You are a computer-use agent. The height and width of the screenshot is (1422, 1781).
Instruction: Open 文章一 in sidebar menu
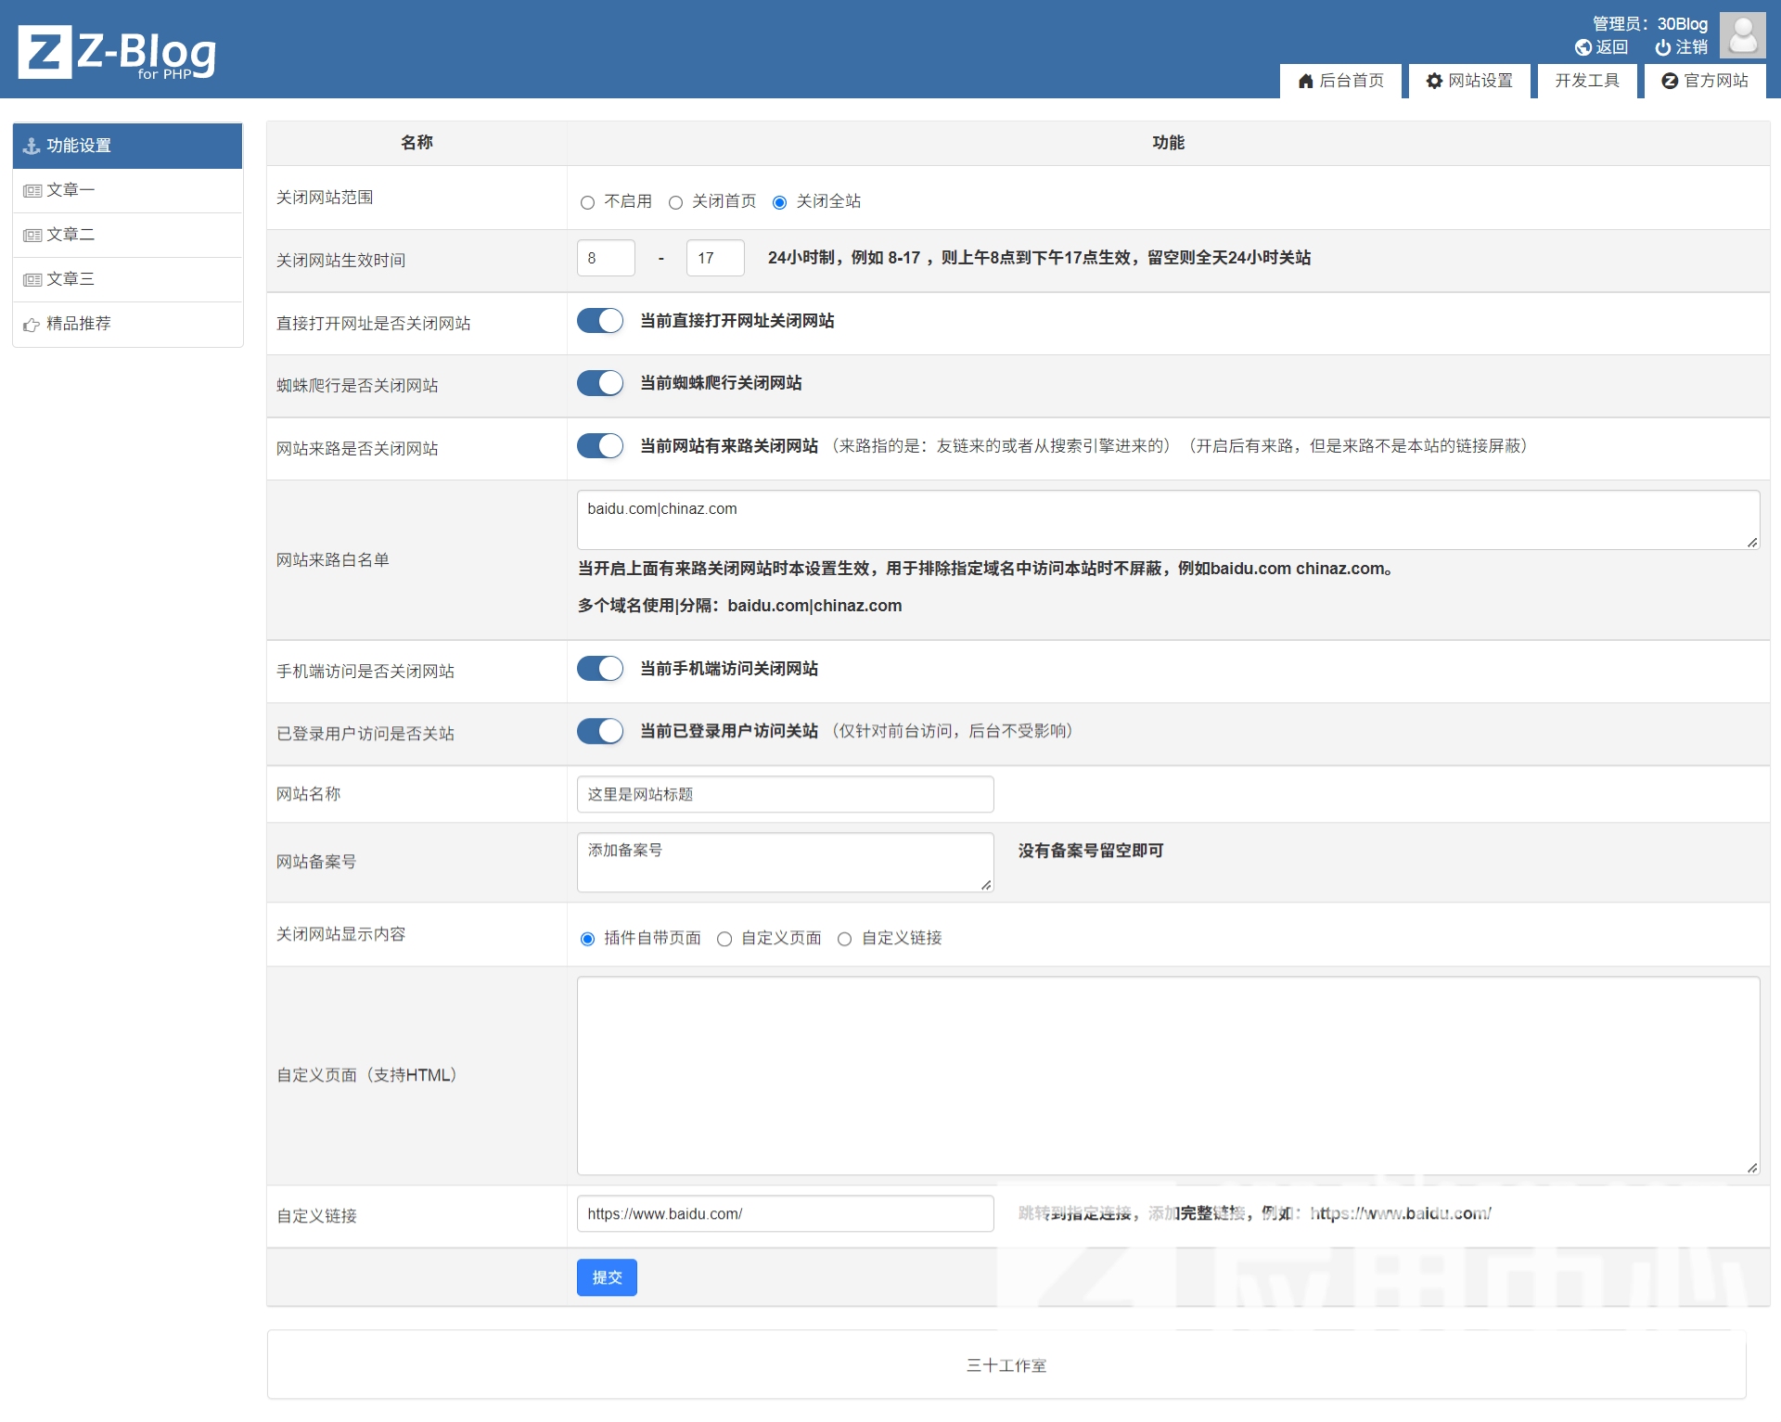click(70, 190)
